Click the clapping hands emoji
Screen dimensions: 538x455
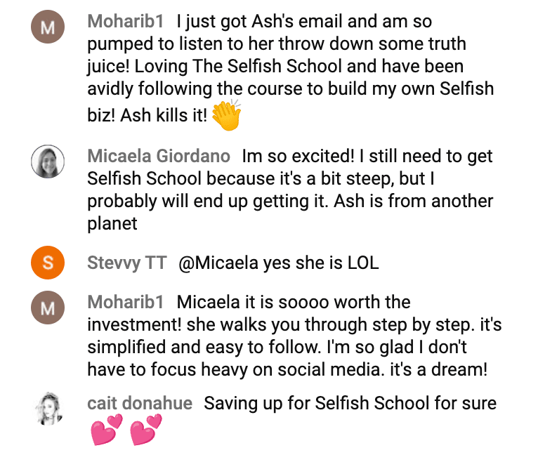[x=226, y=115]
